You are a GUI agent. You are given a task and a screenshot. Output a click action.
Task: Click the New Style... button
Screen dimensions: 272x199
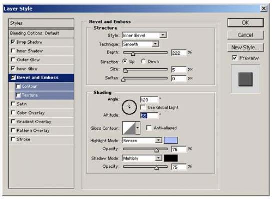point(245,47)
